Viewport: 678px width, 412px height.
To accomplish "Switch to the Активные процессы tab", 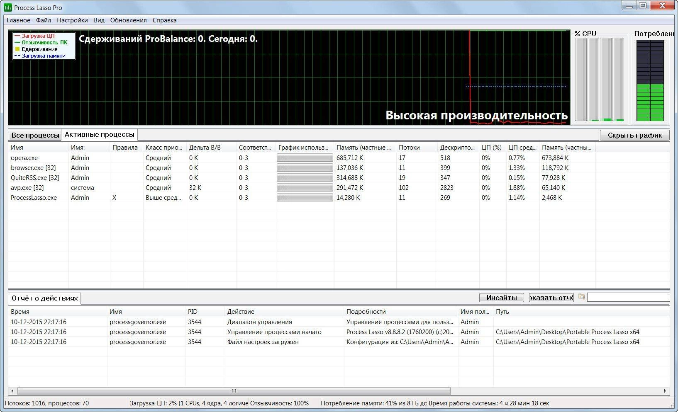I will click(100, 135).
